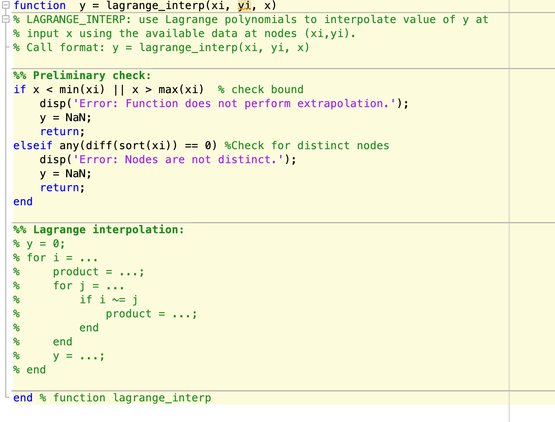Click the end keyword closing the if block
555x422 pixels.
tap(22, 202)
